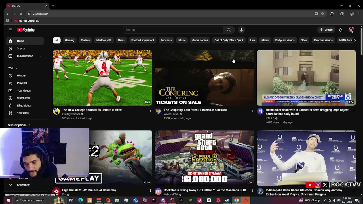Open the YouTube hamburger guide menu

10,30
